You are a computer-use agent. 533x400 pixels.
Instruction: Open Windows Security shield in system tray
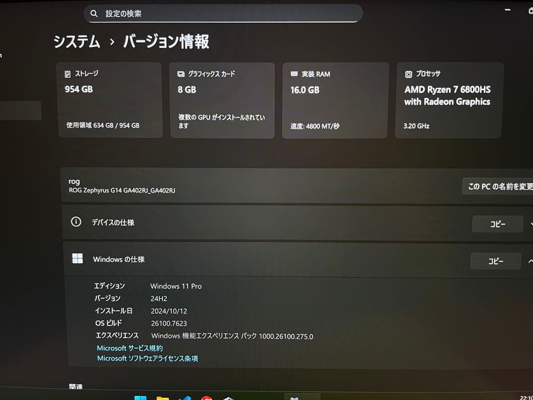[x=295, y=398]
